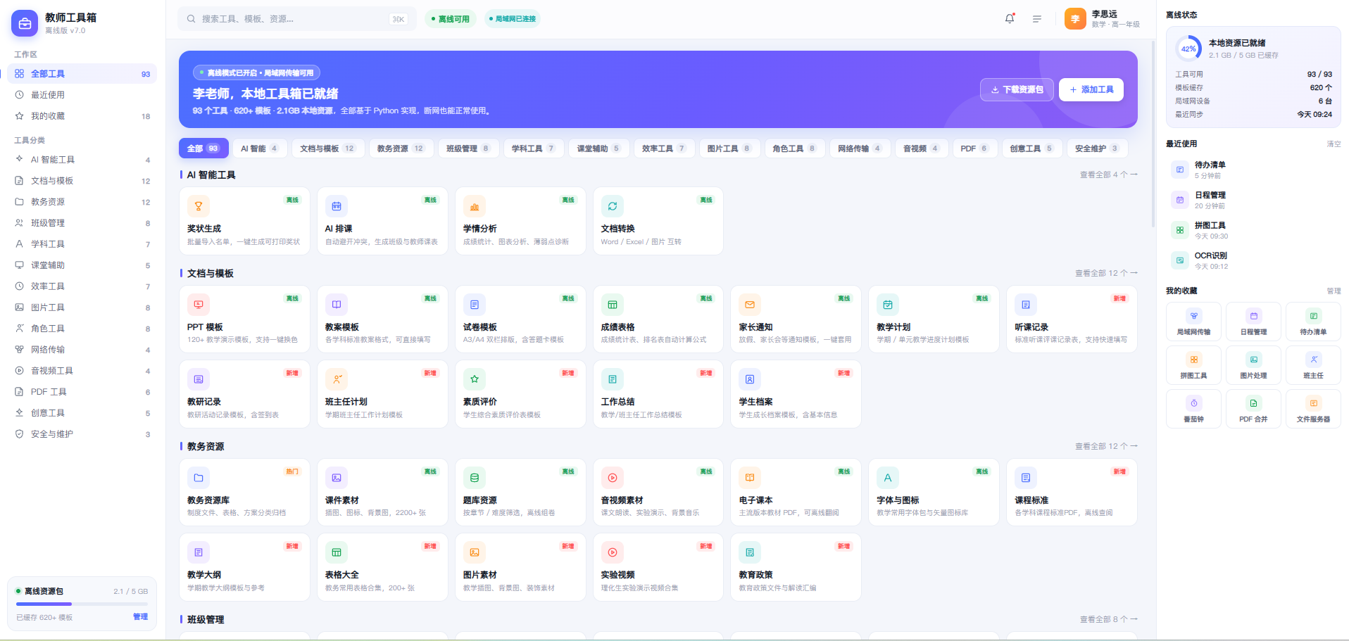Click the 学情分析 chart icon
1349x641 pixels.
click(x=475, y=206)
